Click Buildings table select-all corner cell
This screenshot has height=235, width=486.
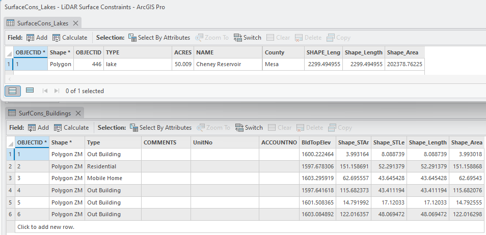coord(11,142)
